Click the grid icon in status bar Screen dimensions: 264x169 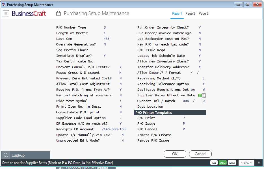pyautogui.click(x=259, y=162)
